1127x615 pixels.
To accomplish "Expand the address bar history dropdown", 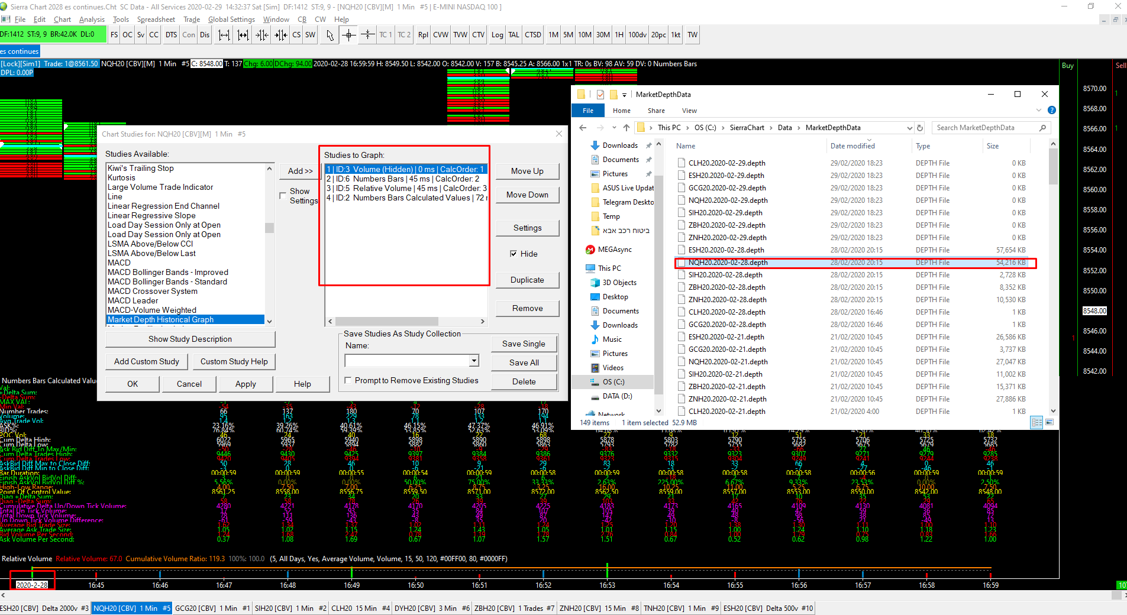I will [x=909, y=128].
